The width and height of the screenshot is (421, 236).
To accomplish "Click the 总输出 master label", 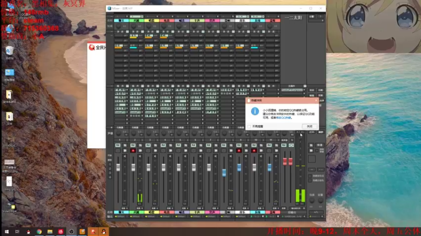I will tap(292, 212).
